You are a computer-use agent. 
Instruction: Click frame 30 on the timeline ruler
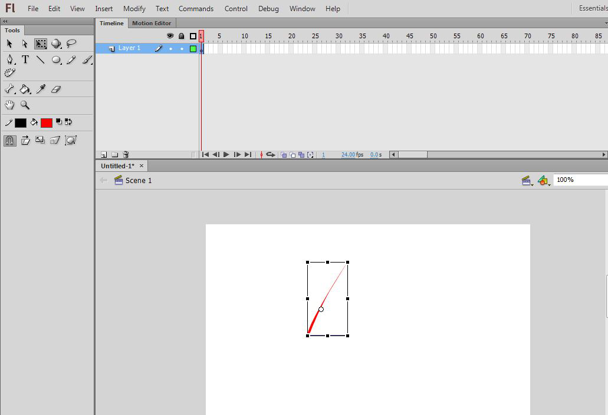339,36
